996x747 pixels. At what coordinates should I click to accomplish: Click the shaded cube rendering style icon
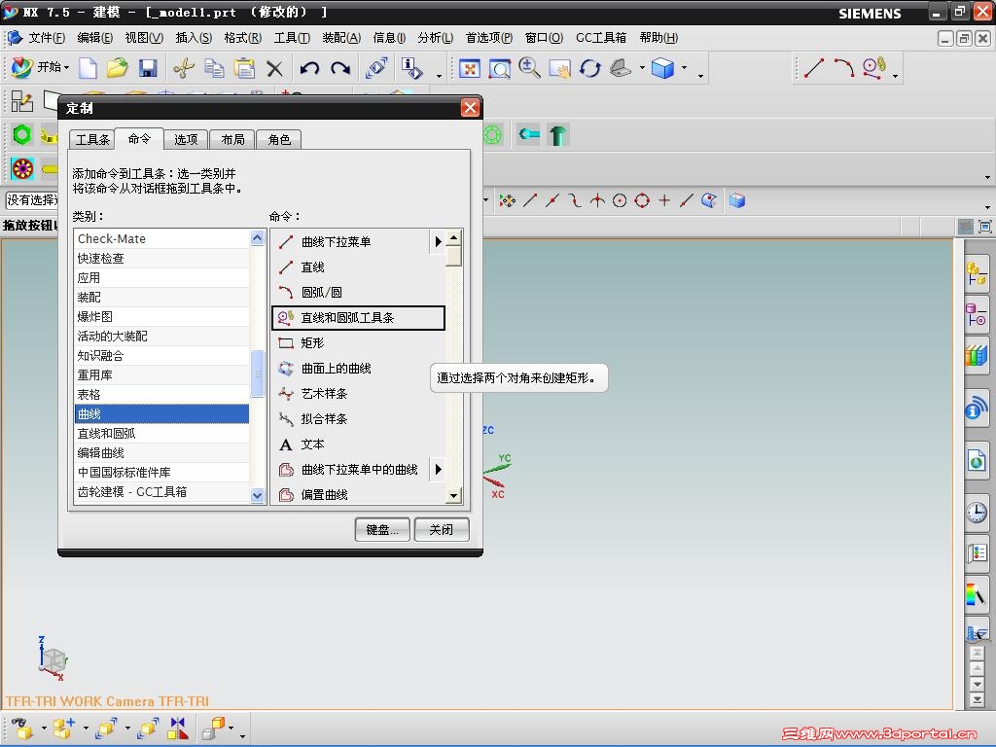(662, 68)
